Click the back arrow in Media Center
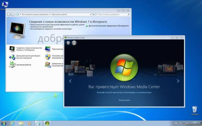202x126 pixels. point(68,43)
